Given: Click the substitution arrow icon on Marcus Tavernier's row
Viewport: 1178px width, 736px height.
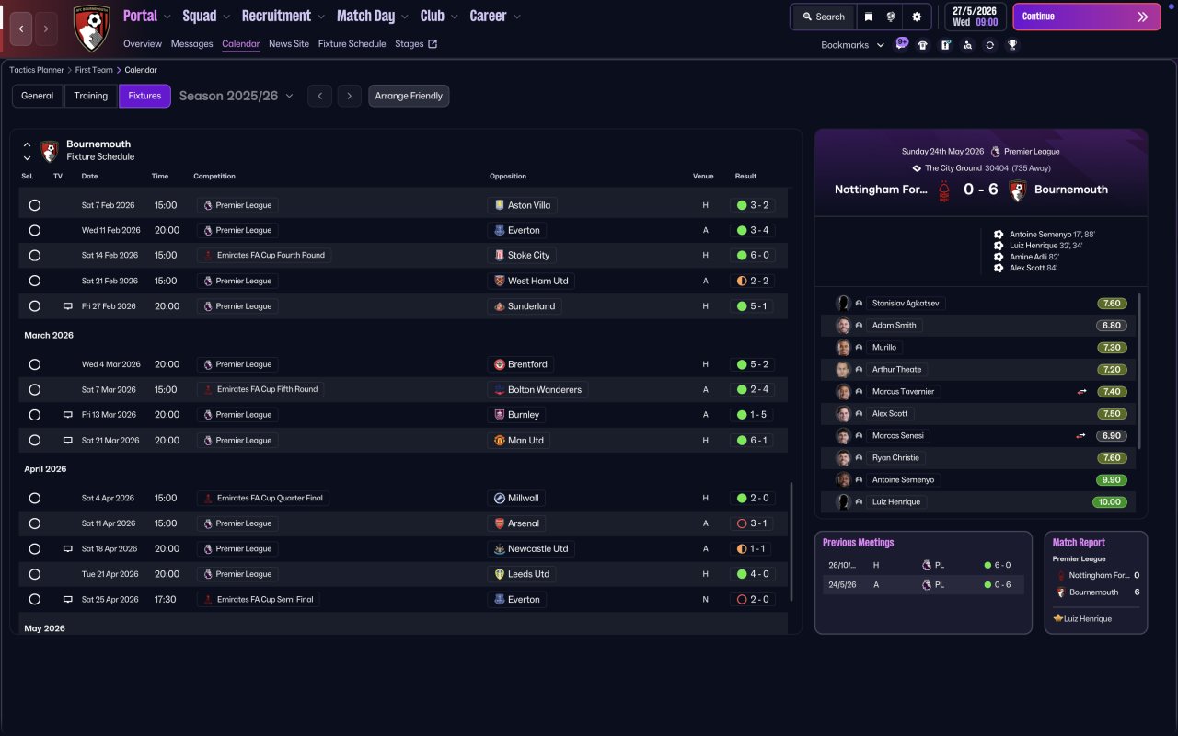Looking at the screenshot, I should pos(1082,392).
